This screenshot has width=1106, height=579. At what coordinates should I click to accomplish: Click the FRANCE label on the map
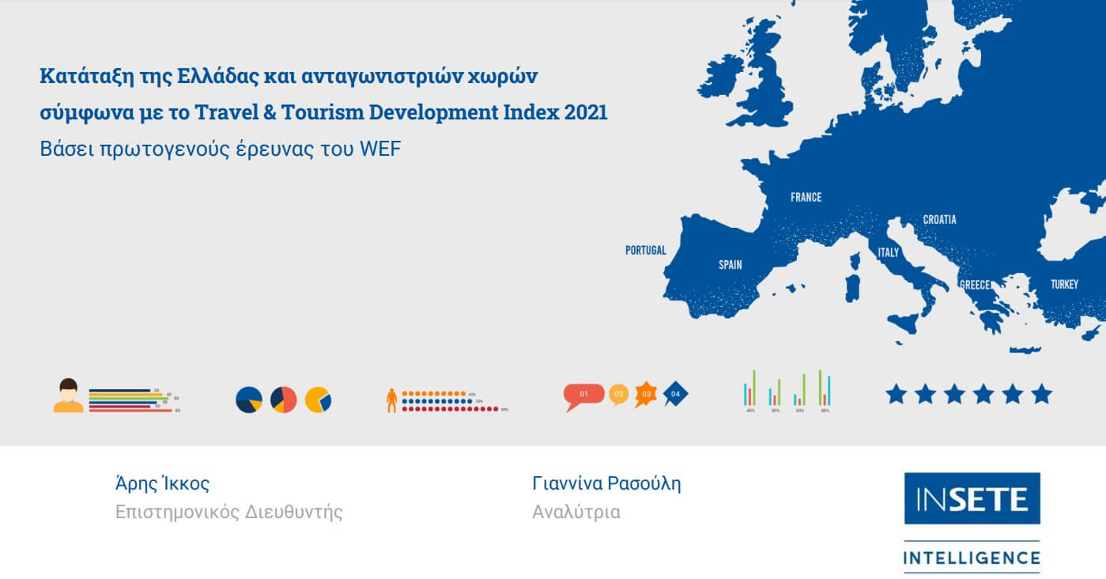tap(806, 197)
